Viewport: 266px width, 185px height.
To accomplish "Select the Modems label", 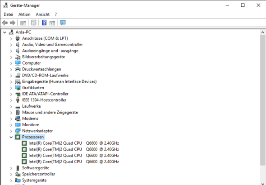I will [x=30, y=119].
